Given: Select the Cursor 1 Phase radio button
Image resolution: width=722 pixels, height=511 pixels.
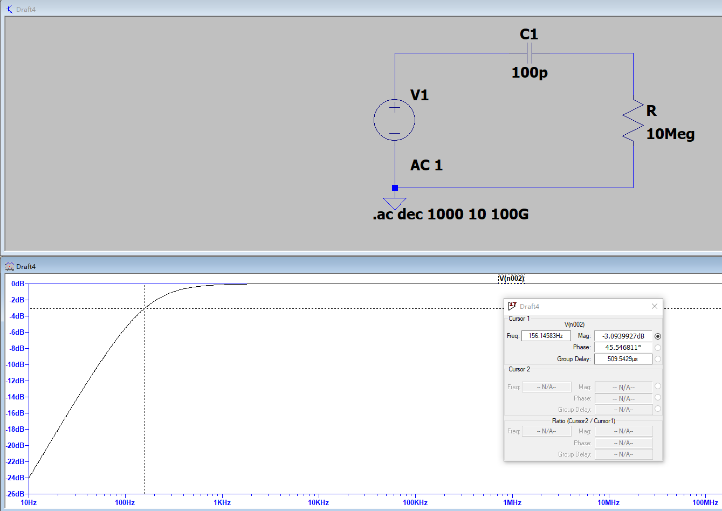Looking at the screenshot, I should pos(658,348).
